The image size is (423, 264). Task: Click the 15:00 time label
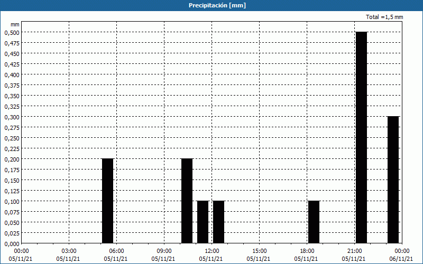pyautogui.click(x=259, y=251)
